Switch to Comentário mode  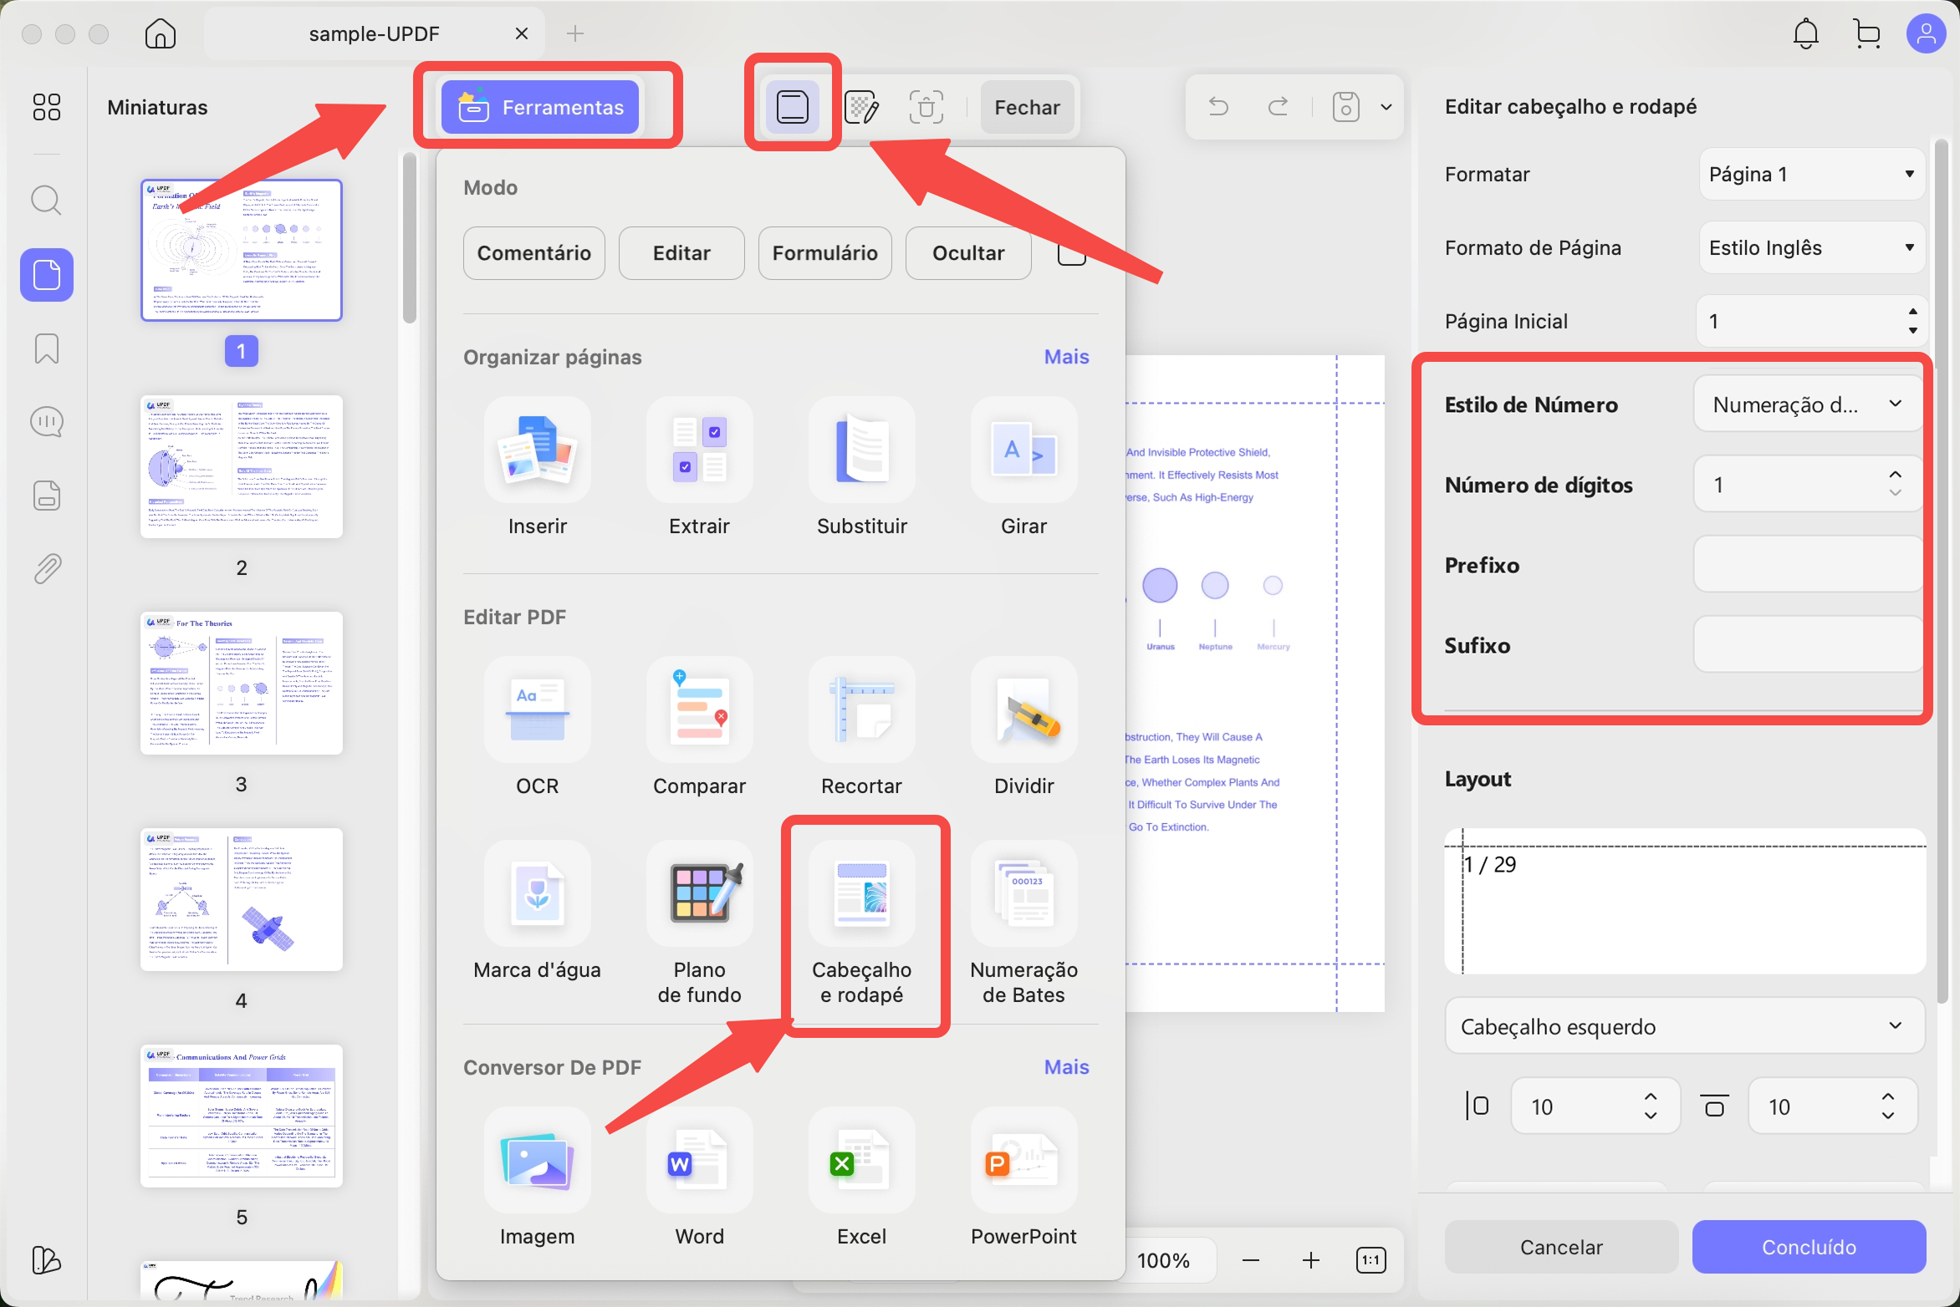tap(533, 253)
